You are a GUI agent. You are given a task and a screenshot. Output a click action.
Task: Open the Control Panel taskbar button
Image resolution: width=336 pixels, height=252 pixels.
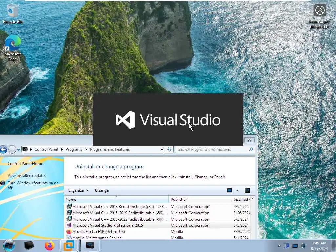[x=90, y=245]
